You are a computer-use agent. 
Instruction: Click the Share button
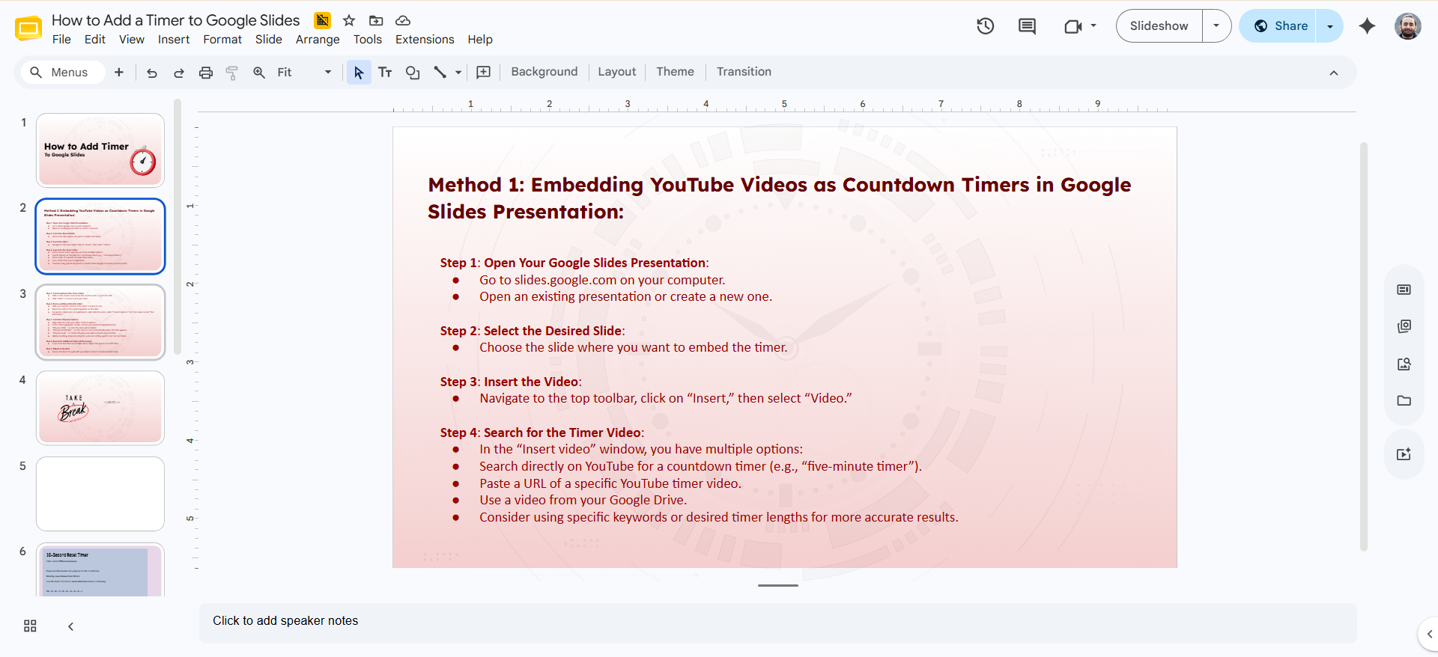tap(1280, 26)
